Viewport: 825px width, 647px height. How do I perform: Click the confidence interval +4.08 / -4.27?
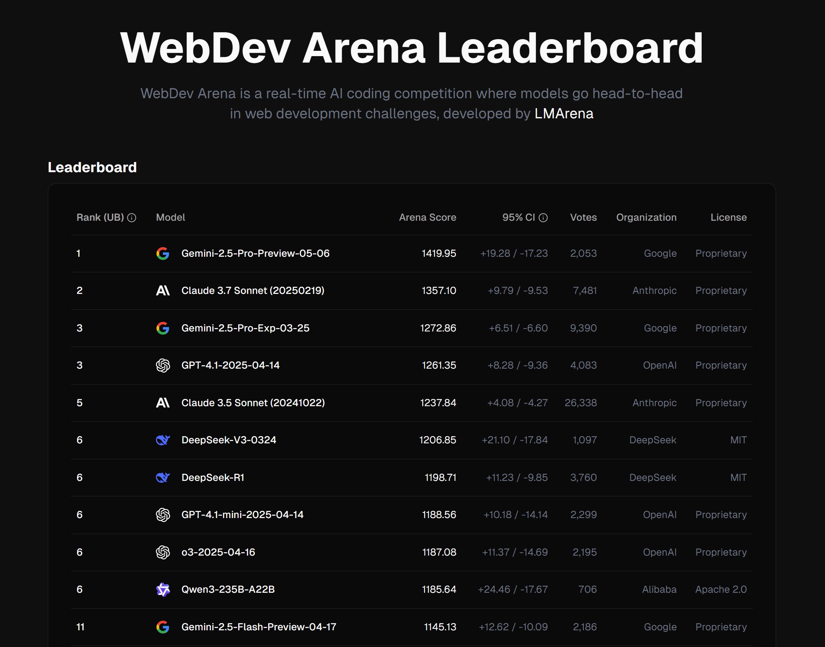click(x=517, y=403)
